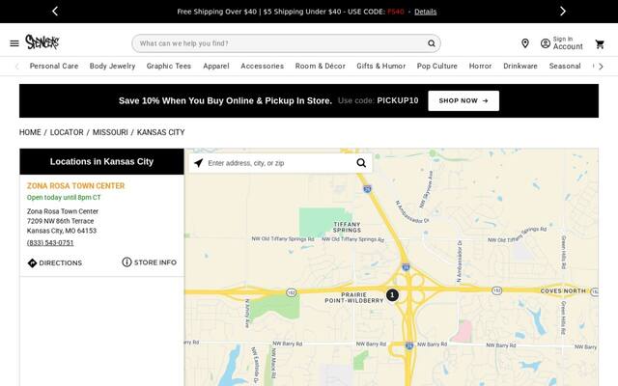618x386 pixels.
Task: Click the search magnifier in header
Action: click(432, 43)
